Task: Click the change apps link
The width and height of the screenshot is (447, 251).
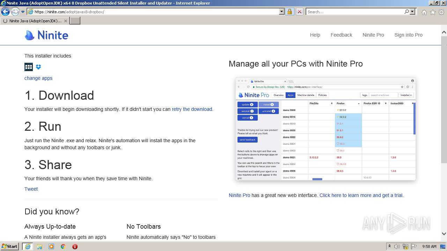Action: point(38,78)
